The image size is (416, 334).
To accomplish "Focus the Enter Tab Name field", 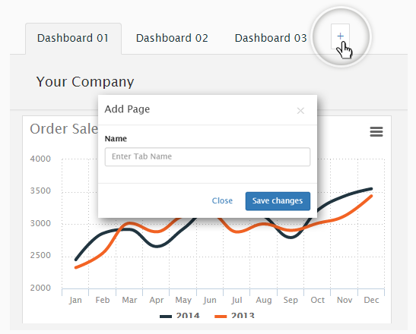I will pyautogui.click(x=208, y=157).
